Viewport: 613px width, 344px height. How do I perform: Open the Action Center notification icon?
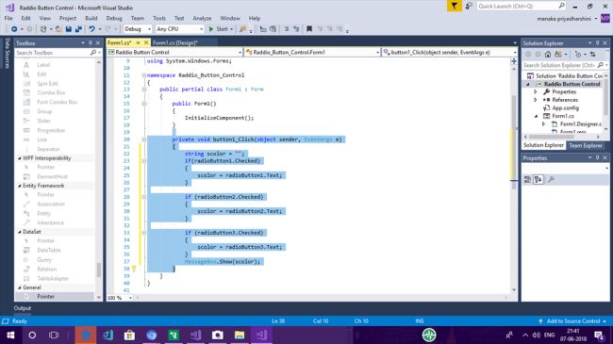(x=599, y=335)
